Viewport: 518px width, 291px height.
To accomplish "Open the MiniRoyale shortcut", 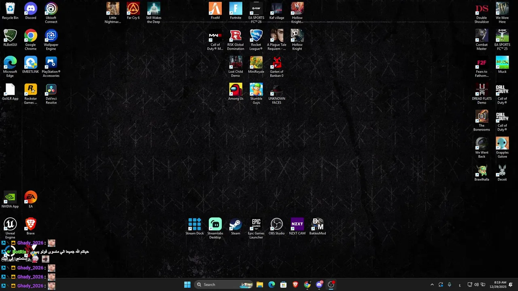I will [x=256, y=65].
